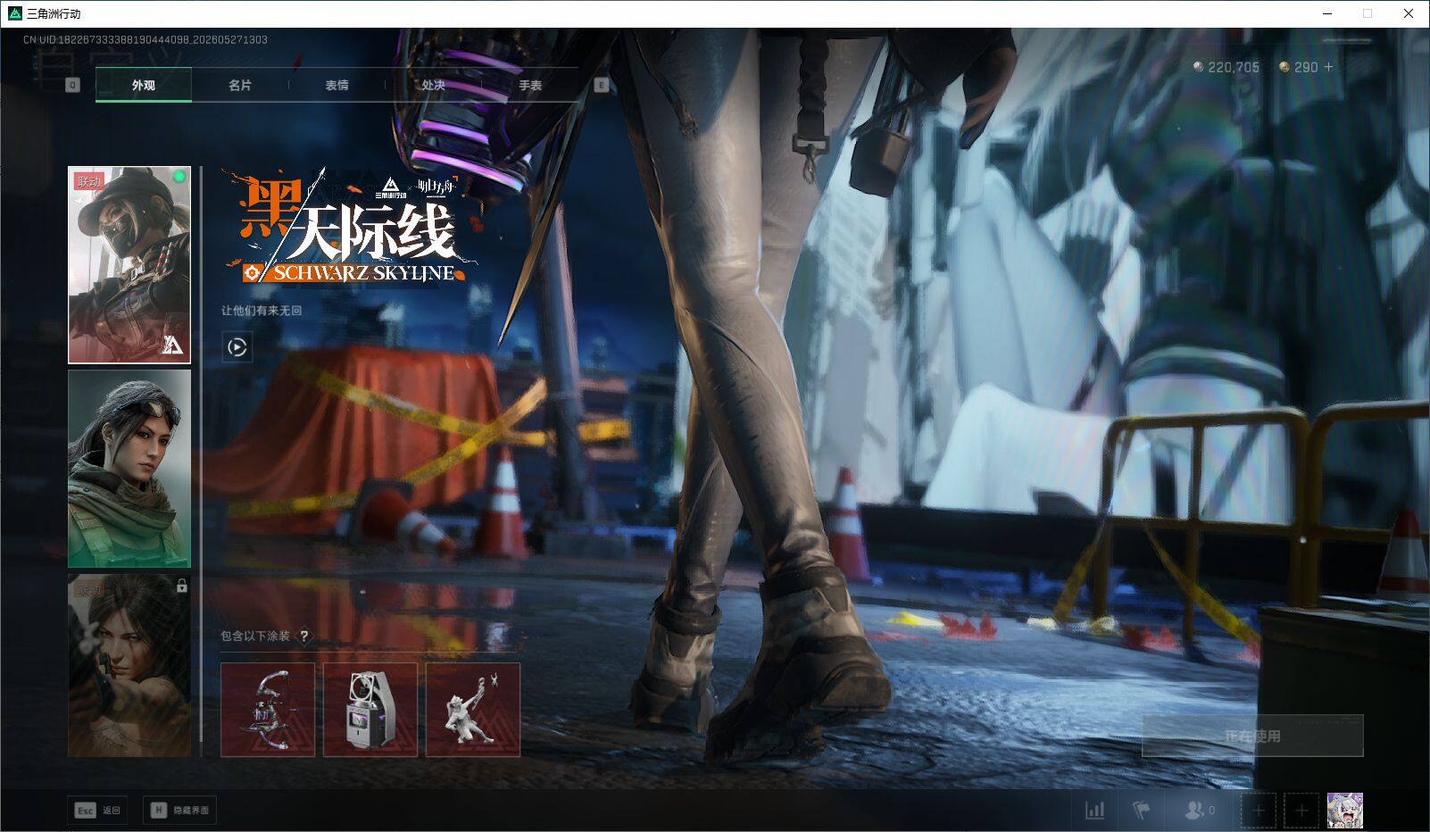This screenshot has height=832, width=1430.
Task: Click the 正在使用 button
Action: (x=1252, y=736)
